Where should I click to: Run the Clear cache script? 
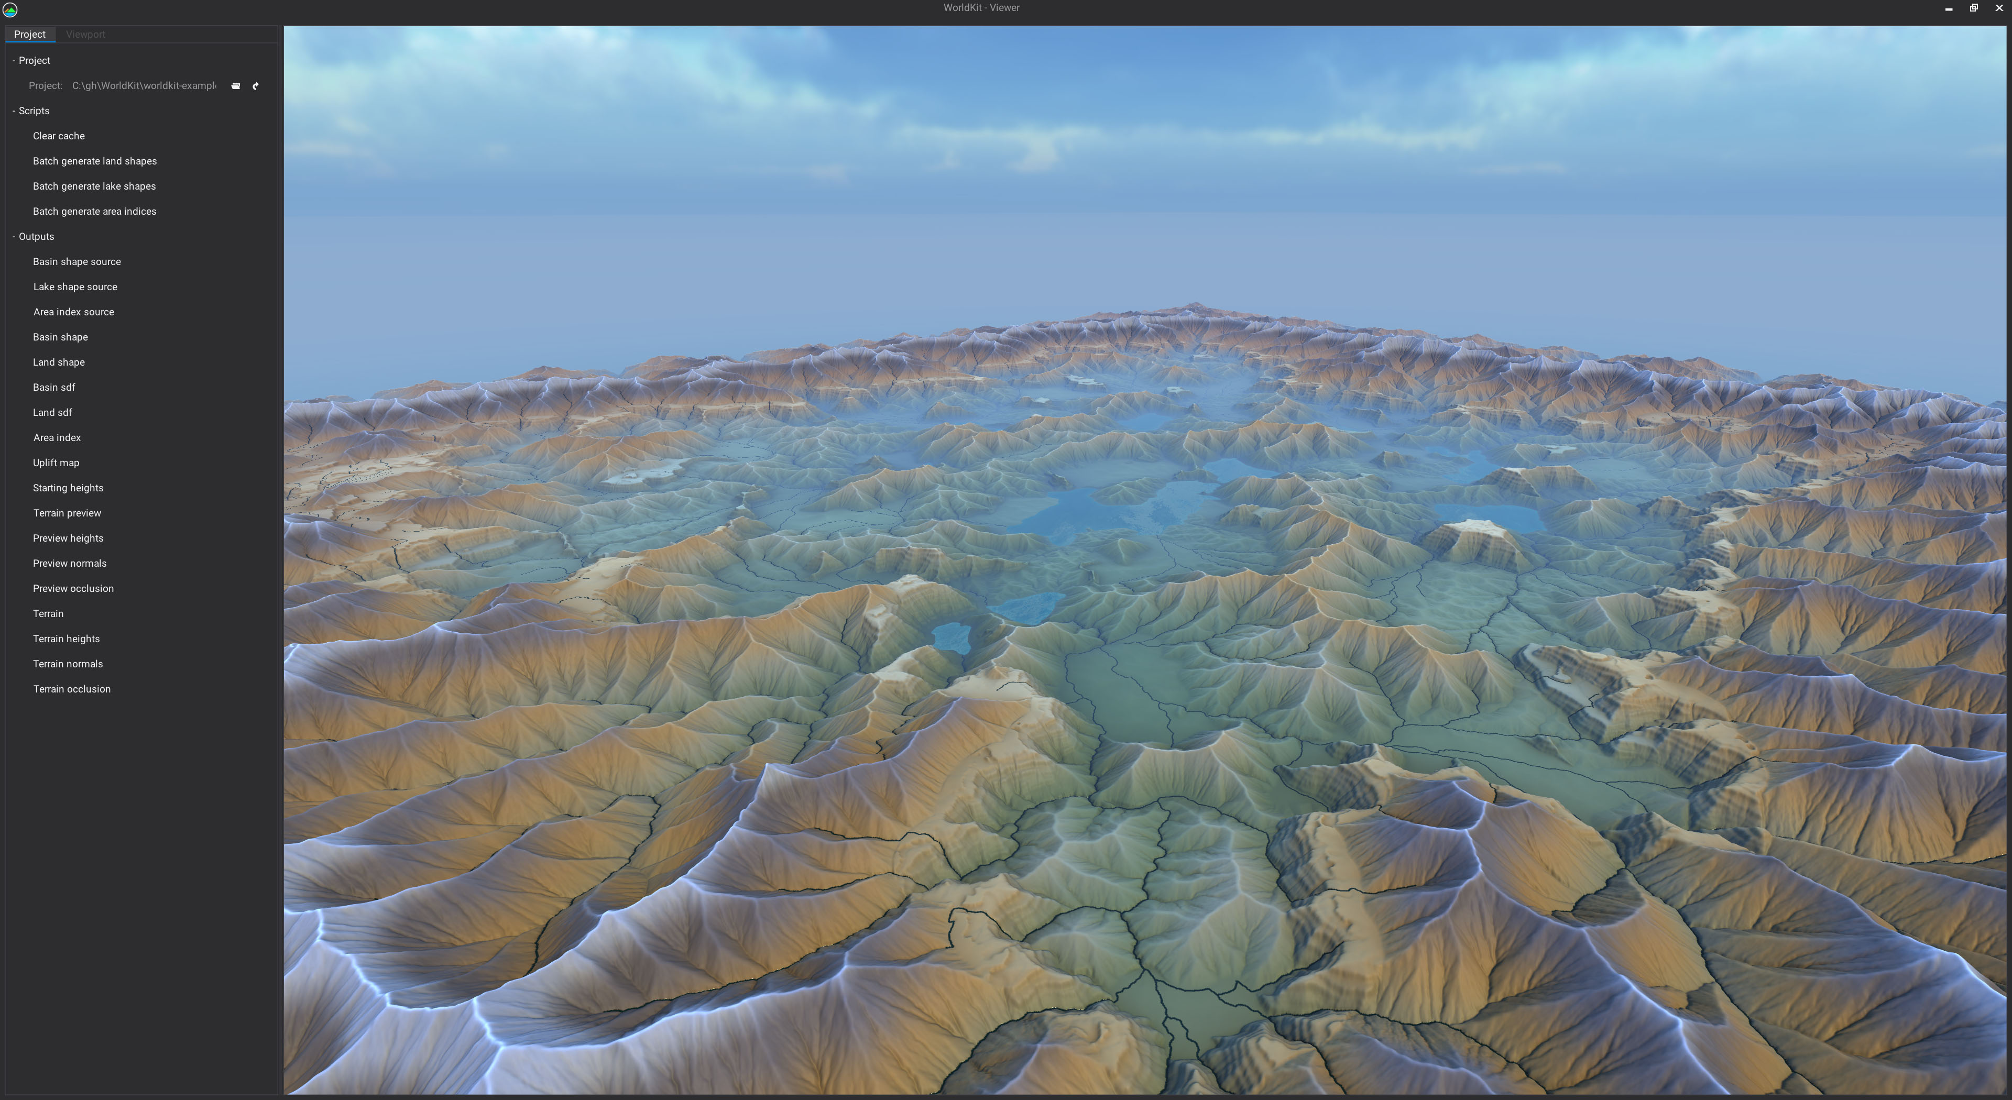pos(59,136)
